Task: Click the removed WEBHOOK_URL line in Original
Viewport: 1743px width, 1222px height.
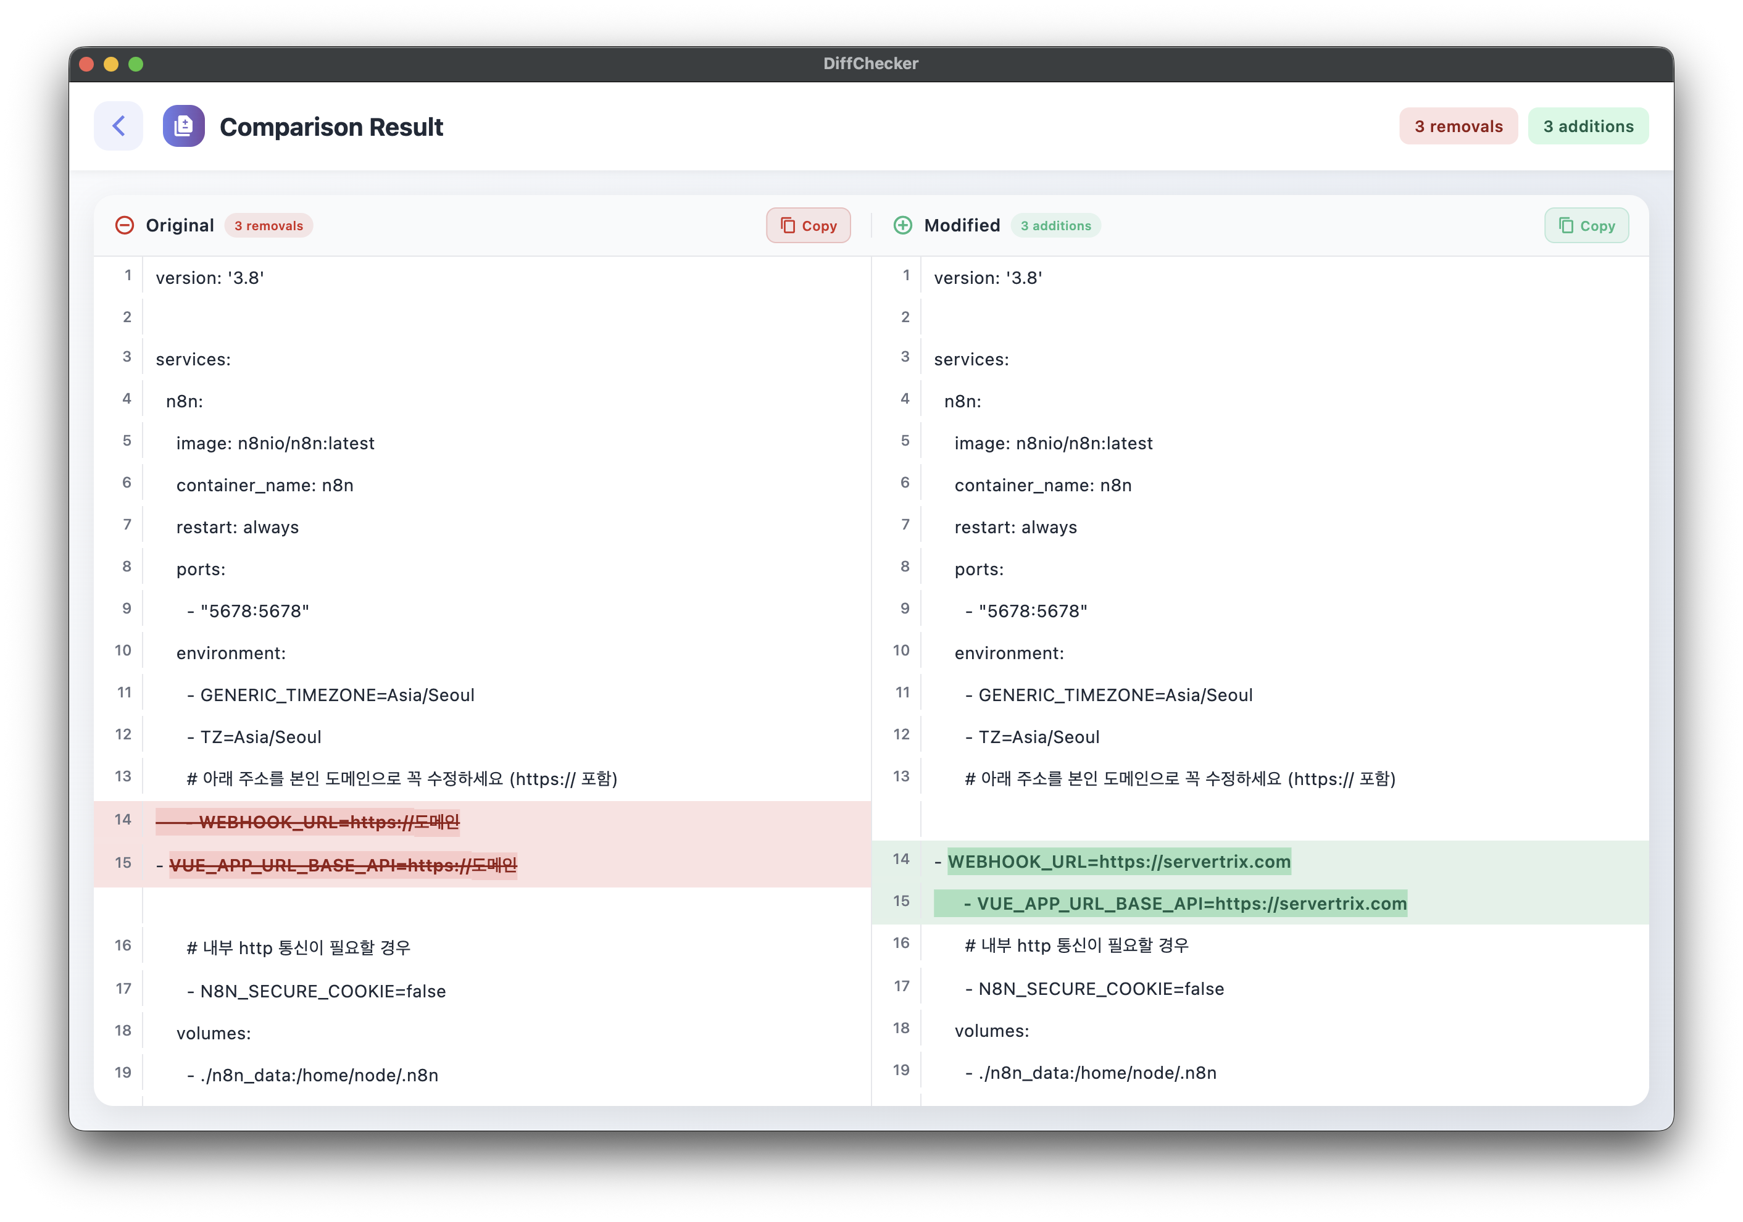Action: pos(328,822)
